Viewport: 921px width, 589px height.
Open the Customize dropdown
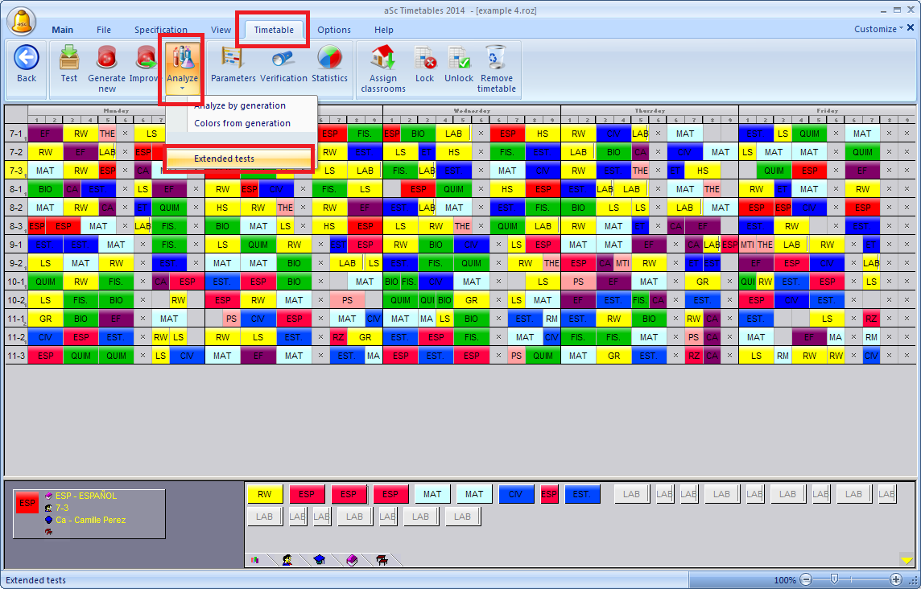coord(879,29)
